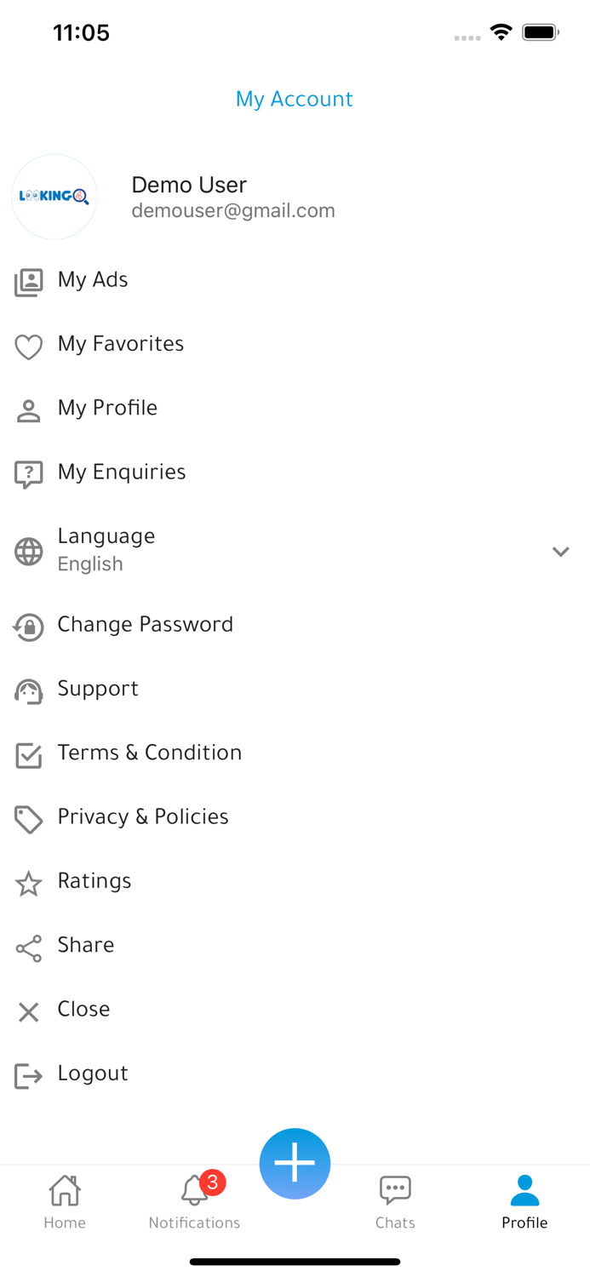This screenshot has height=1277, width=590.
Task: Switch to the Home tab
Action: tap(65, 1200)
